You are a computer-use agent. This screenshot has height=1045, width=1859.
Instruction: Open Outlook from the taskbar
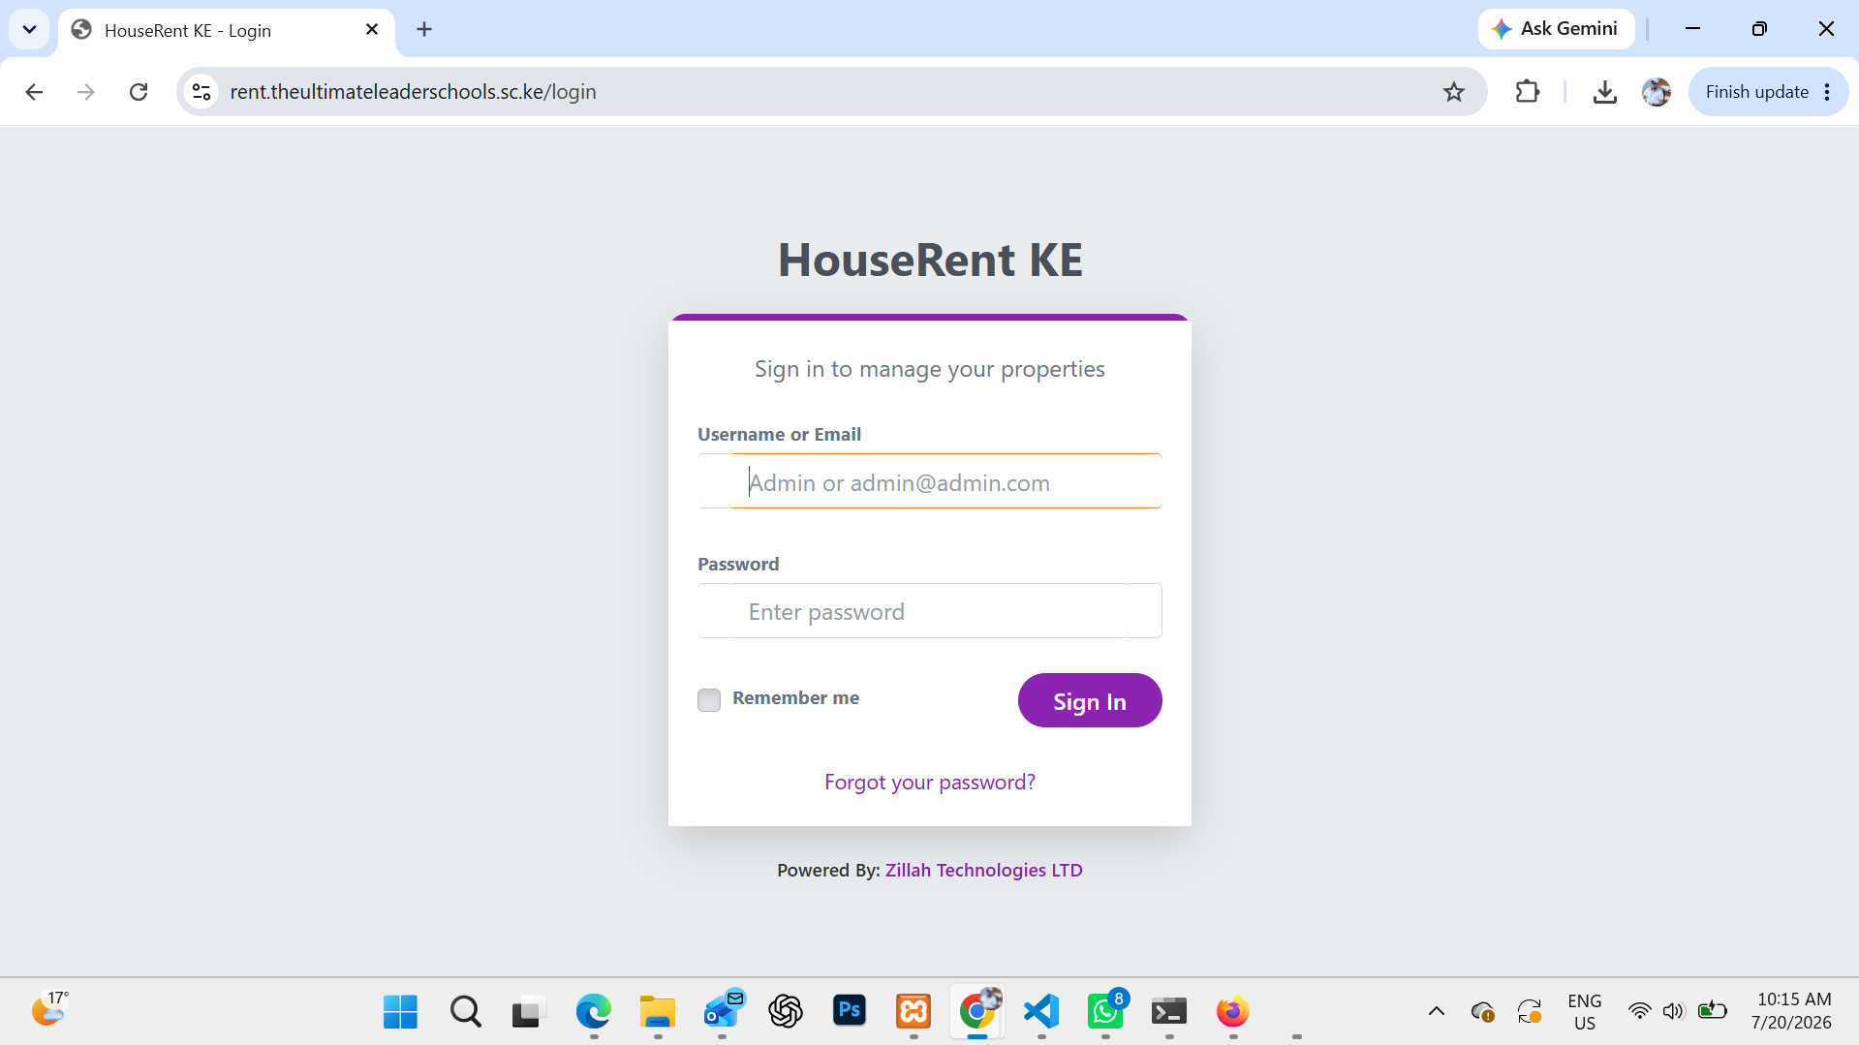click(723, 1012)
